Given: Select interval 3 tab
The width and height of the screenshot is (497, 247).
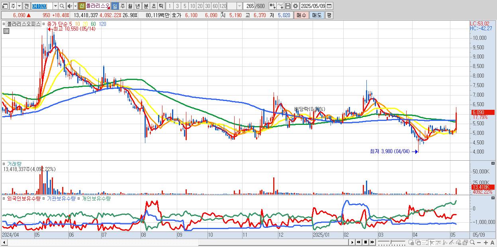Looking at the screenshot, I should tap(177, 6).
